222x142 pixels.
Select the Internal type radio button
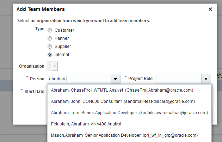50,55
